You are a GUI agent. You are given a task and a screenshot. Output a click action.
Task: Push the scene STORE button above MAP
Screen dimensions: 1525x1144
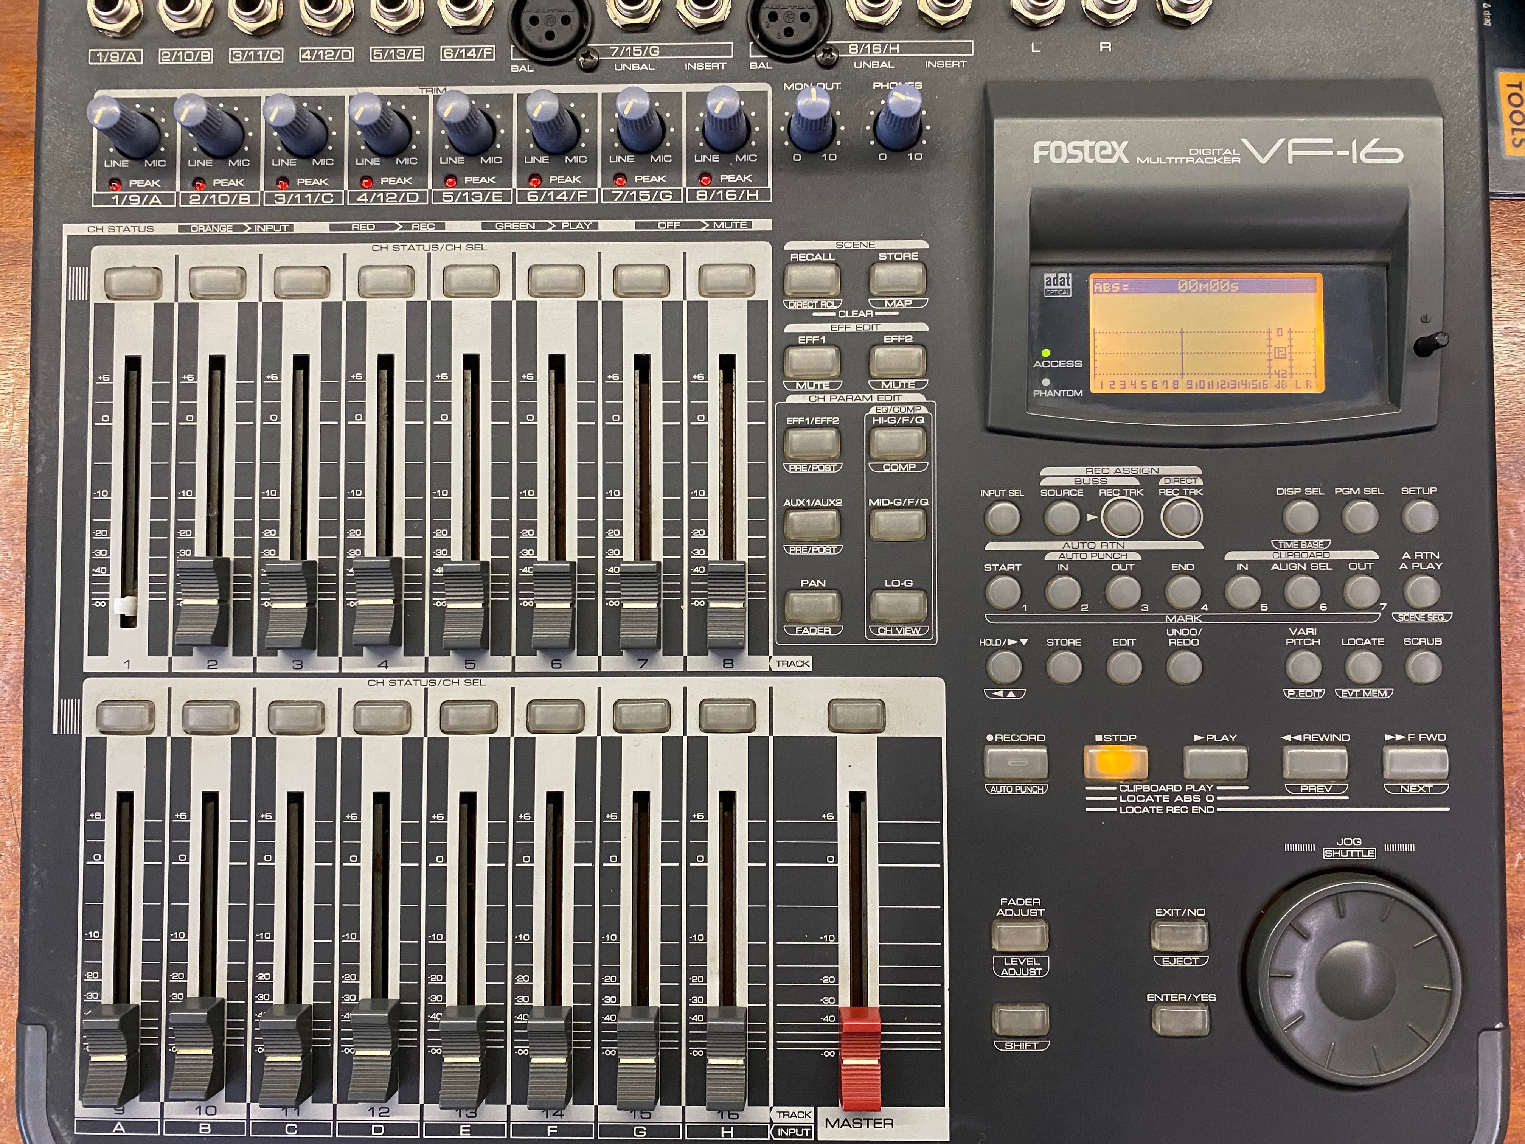pos(898,279)
